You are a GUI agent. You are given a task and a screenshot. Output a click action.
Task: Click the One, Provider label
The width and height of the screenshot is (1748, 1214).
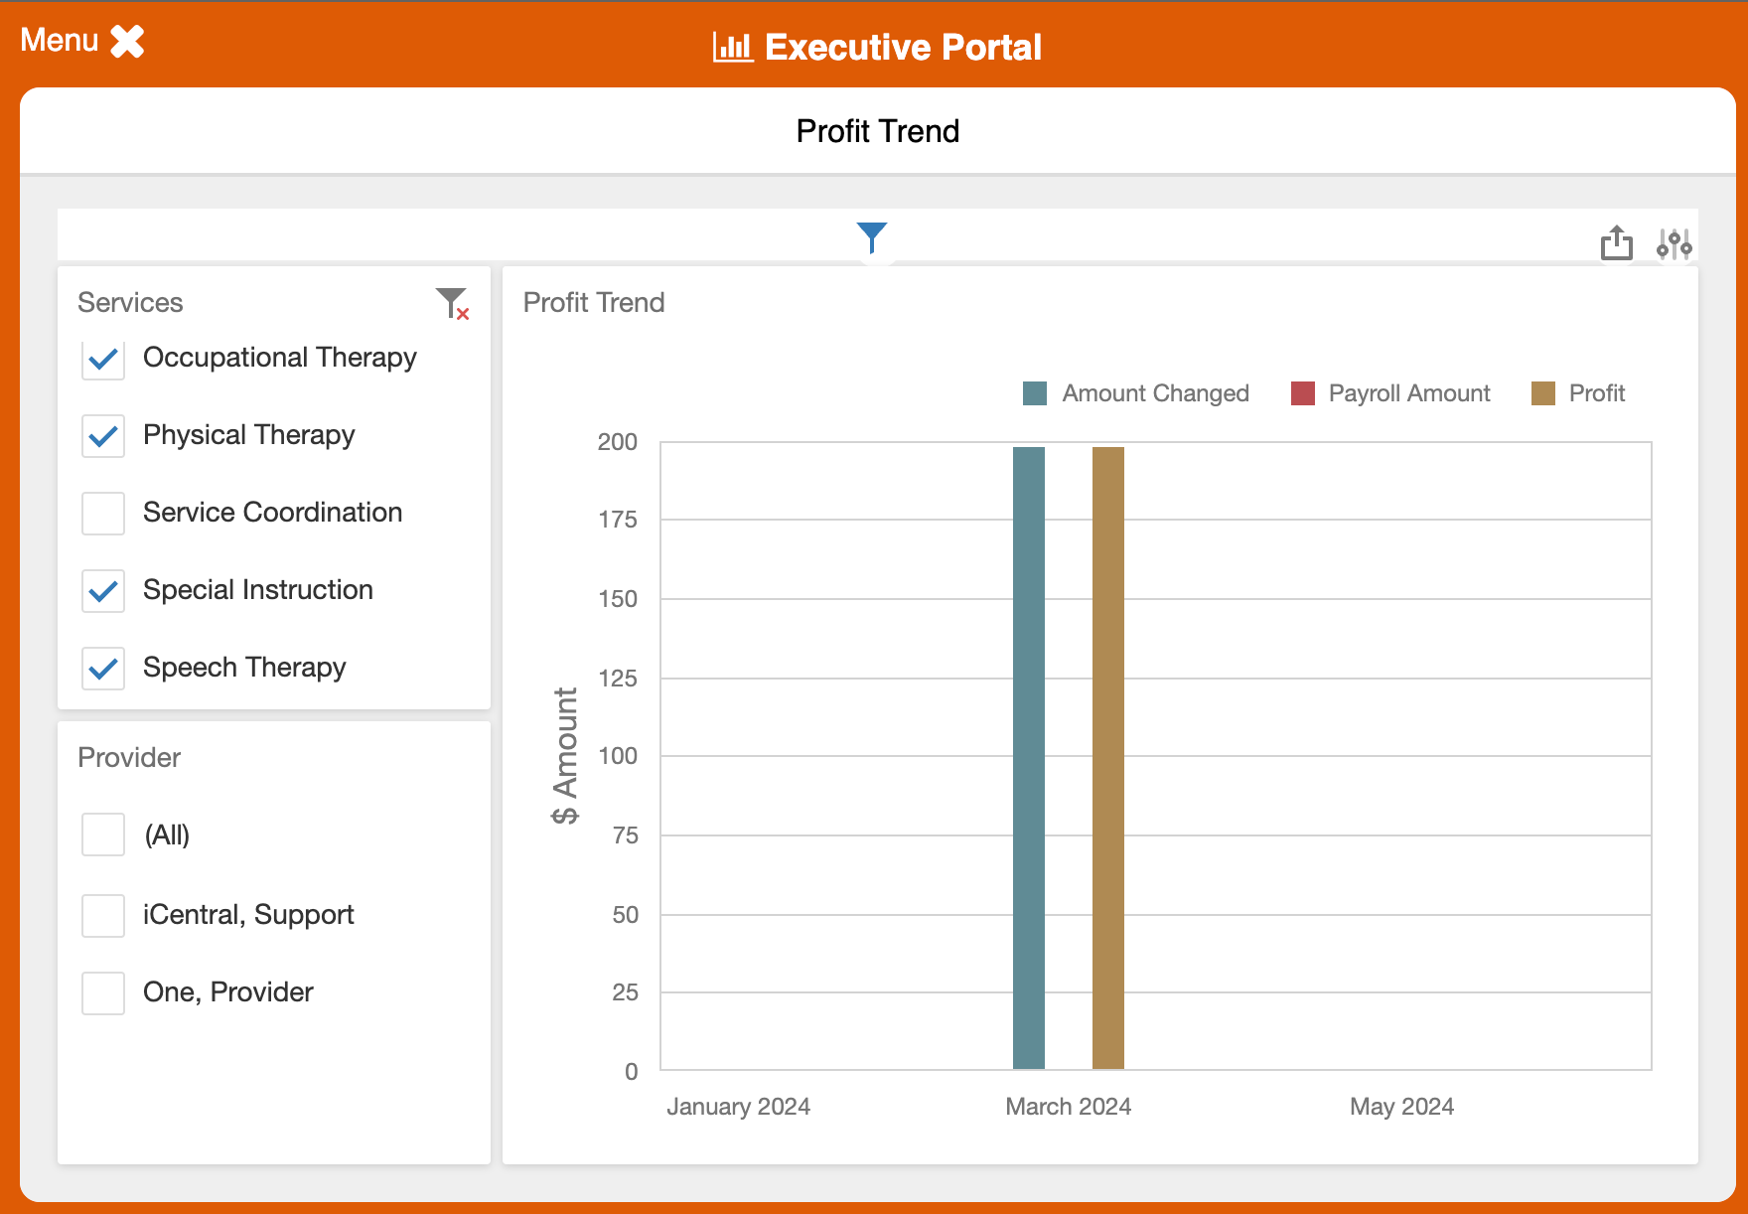(226, 991)
